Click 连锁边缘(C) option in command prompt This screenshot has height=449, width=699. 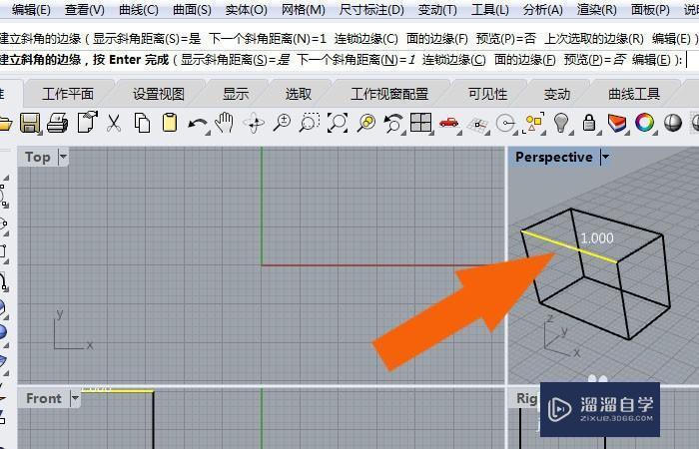click(453, 59)
